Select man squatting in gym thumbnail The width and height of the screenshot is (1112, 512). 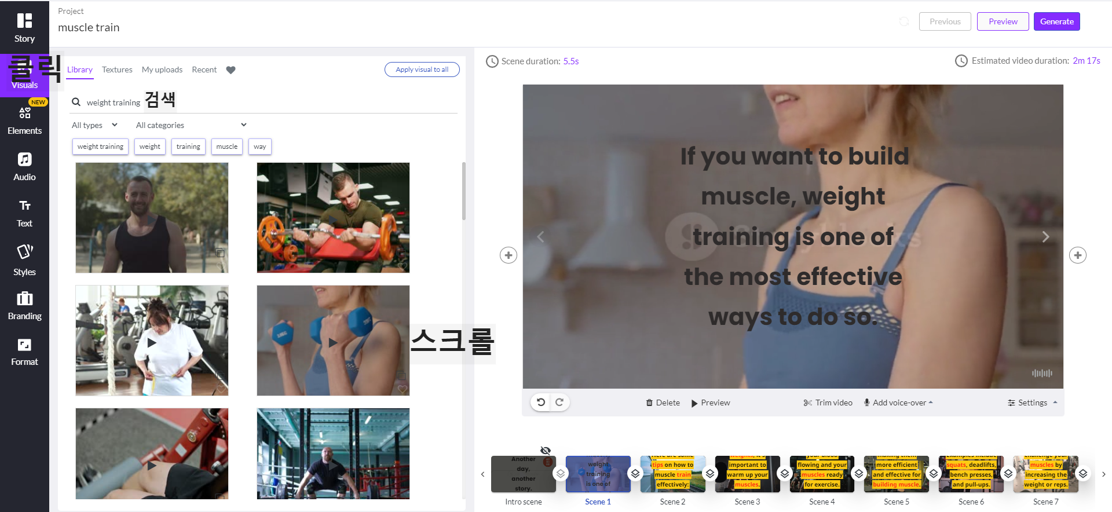pyautogui.click(x=333, y=454)
